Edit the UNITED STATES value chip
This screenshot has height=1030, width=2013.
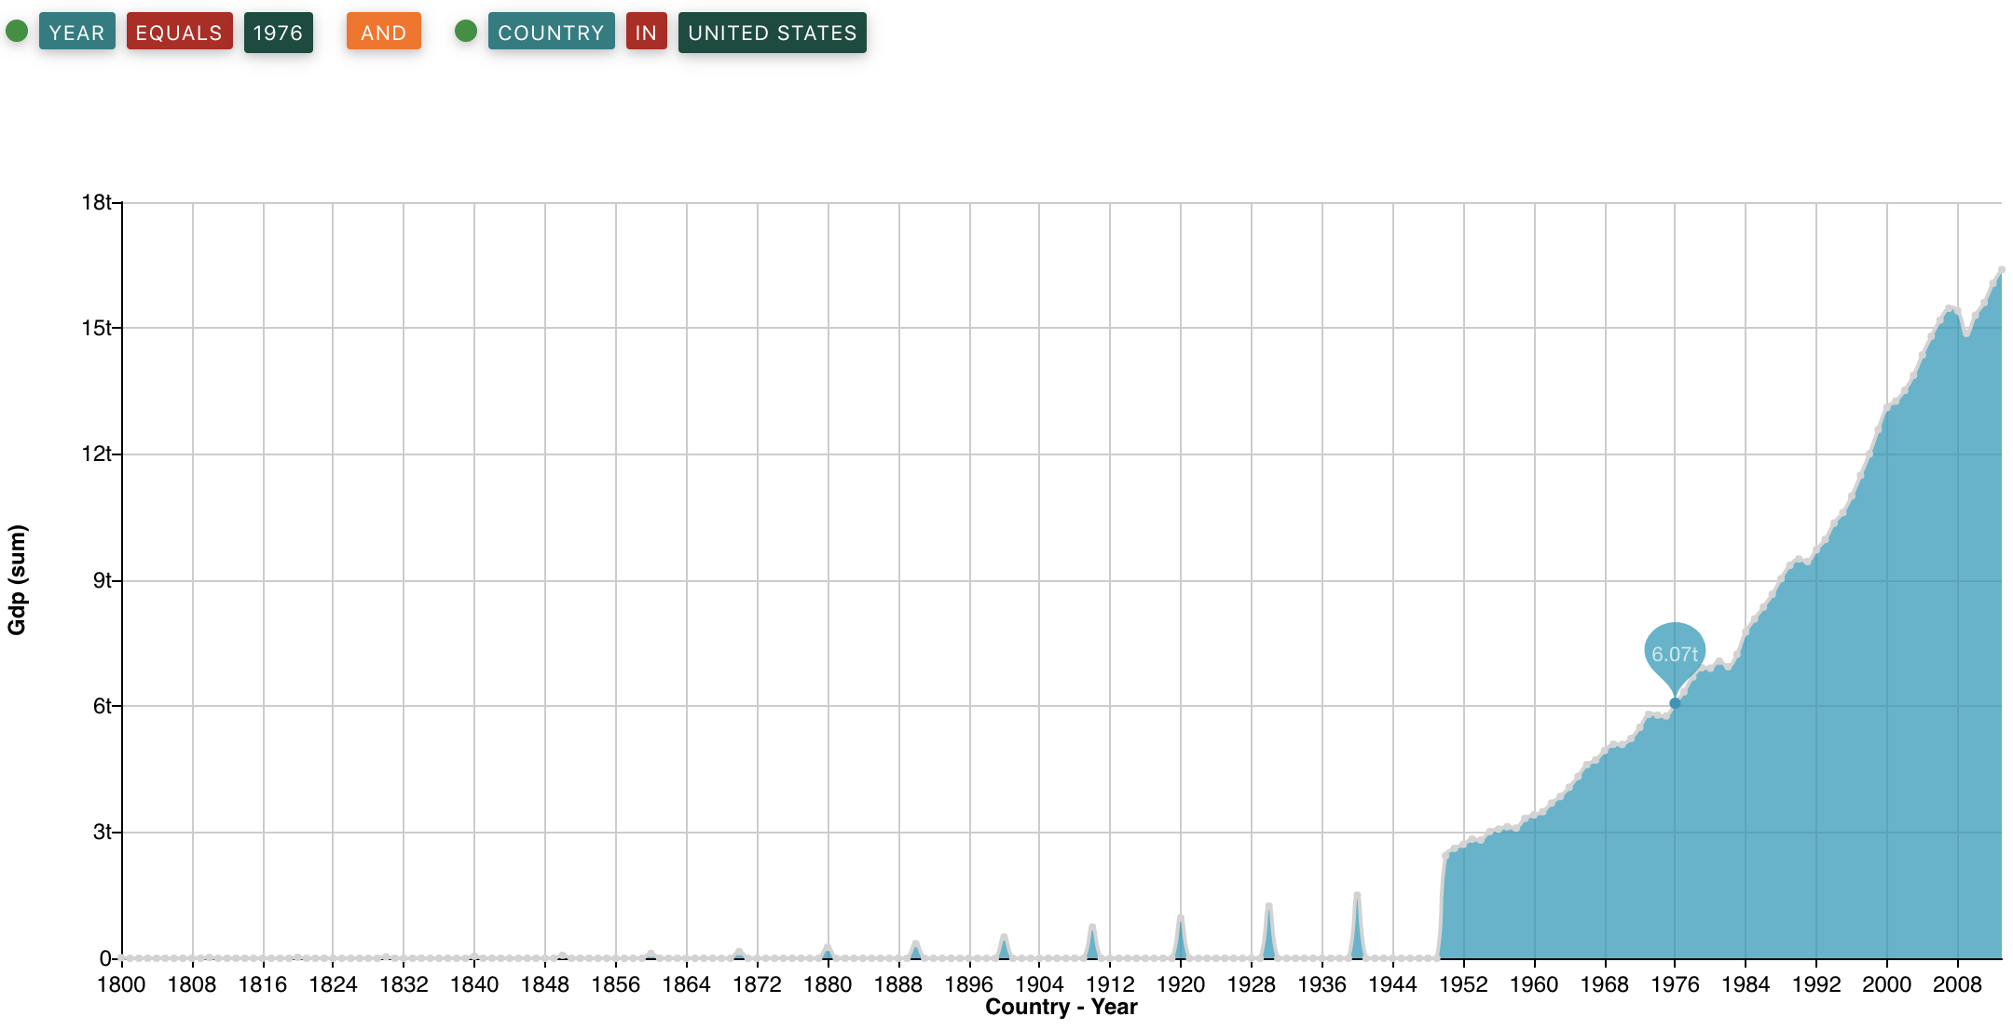coord(772,33)
